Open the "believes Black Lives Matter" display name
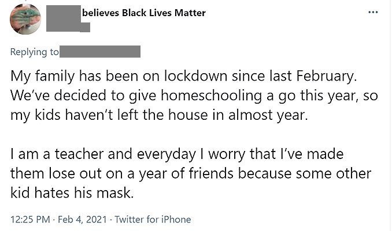This screenshot has height=231, width=392. coord(143,13)
